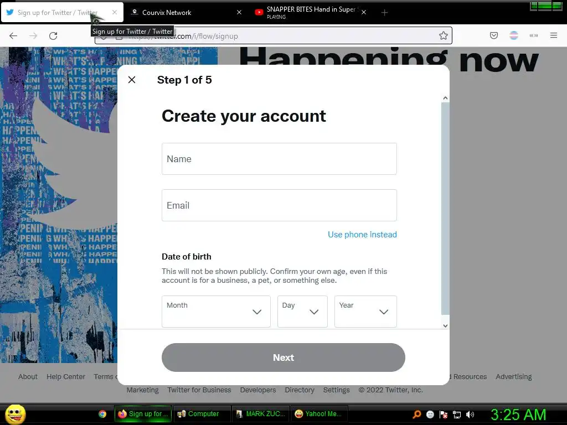This screenshot has width=567, height=425.
Task: Open the Directory footer link
Action: 300,390
